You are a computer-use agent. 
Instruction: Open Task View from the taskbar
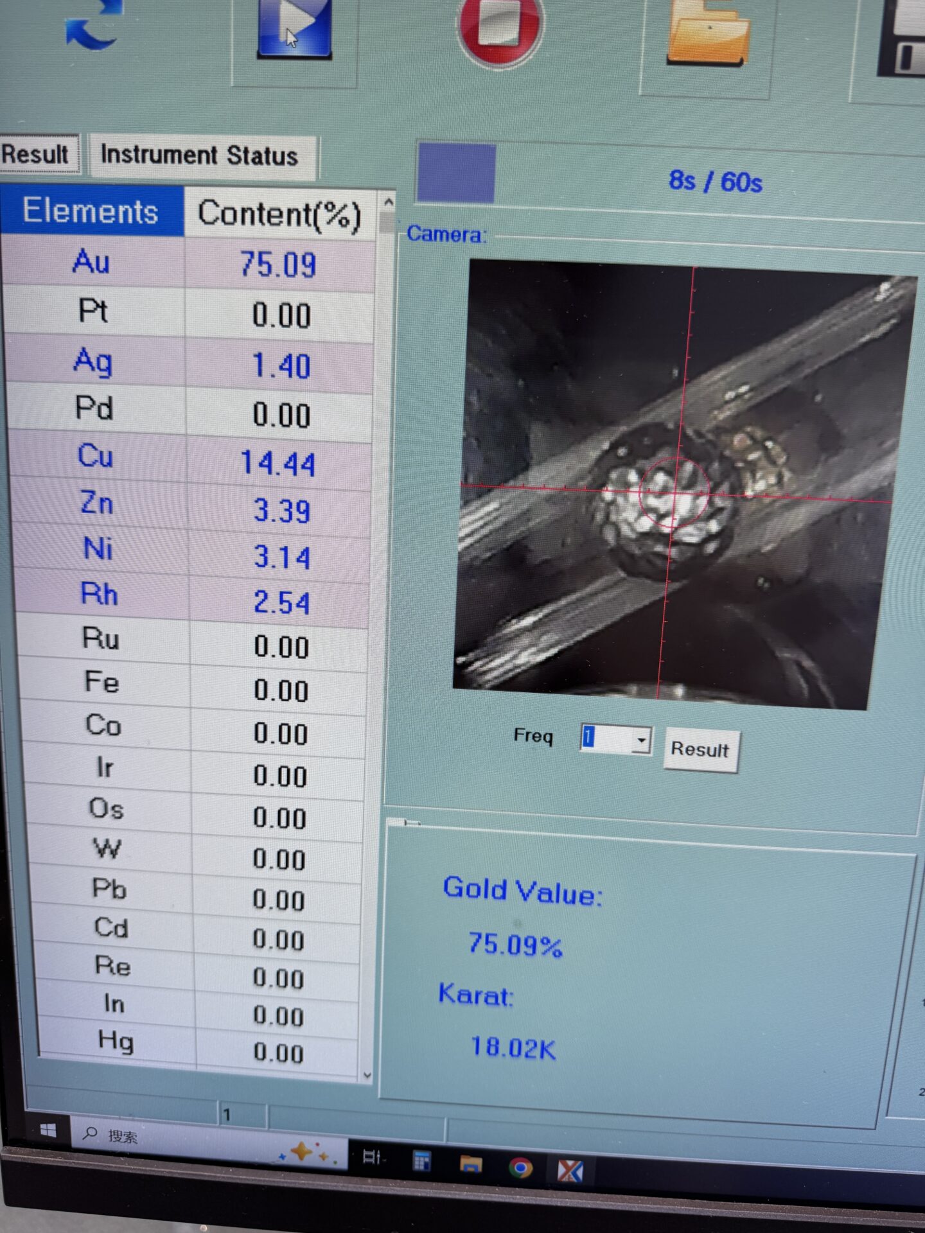point(373,1157)
